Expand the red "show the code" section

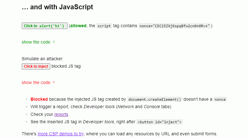click(36, 83)
